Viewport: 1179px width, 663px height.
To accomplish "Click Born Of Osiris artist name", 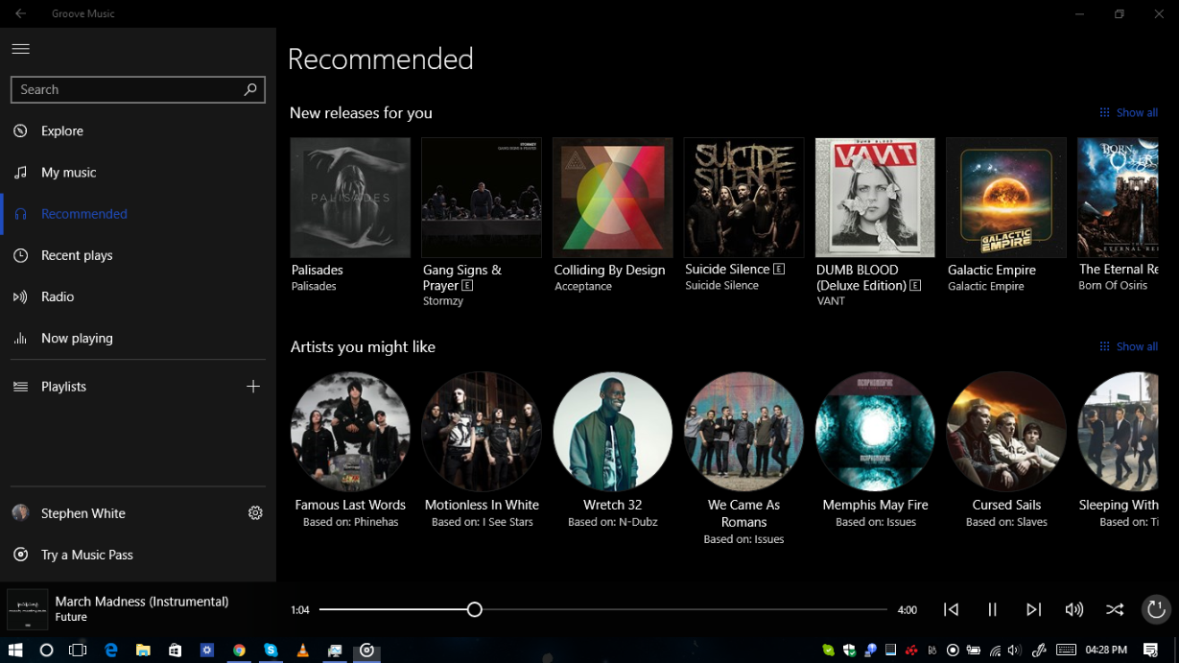I will (1113, 285).
